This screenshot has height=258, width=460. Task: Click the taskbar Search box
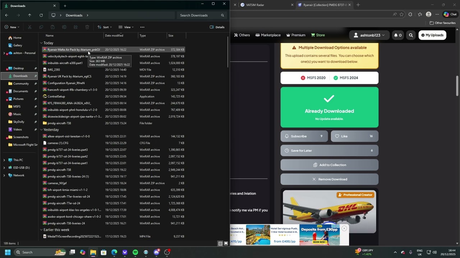pyautogui.click(x=40, y=252)
